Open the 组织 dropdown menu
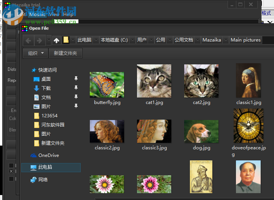The height and width of the screenshot is (200, 274). click(35, 53)
